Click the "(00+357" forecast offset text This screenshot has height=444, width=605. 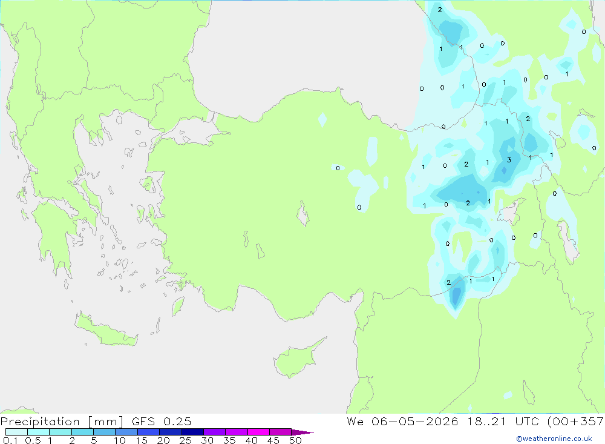[x=575, y=421]
